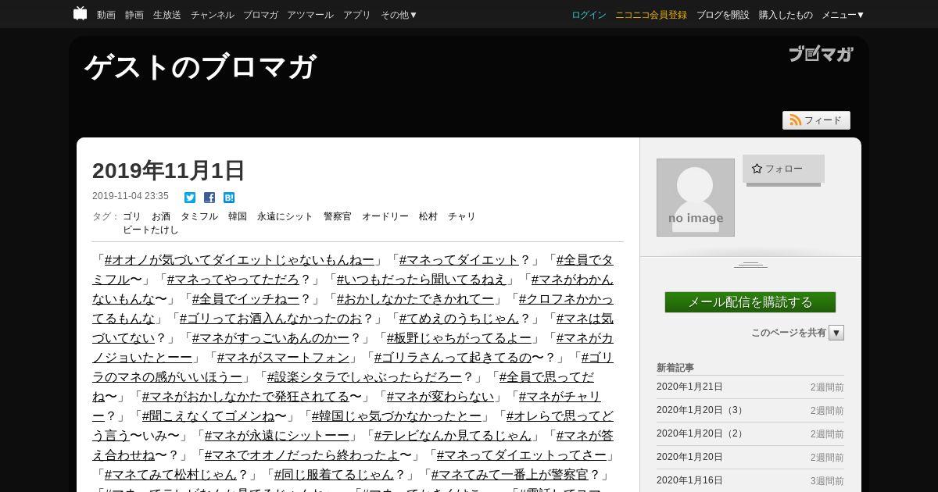Open the RSS フィード button
This screenshot has height=492, width=938.
coord(816,120)
